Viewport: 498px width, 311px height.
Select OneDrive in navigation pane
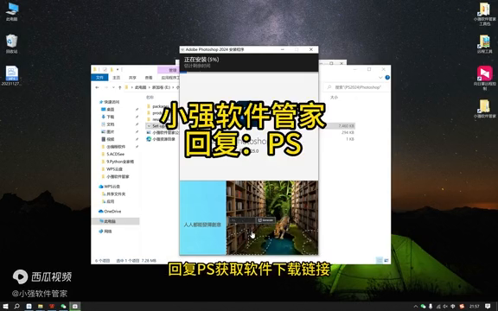click(x=110, y=212)
